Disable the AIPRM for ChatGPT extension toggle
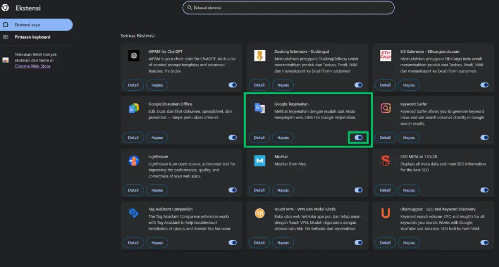This screenshot has height=267, width=499. click(x=232, y=85)
